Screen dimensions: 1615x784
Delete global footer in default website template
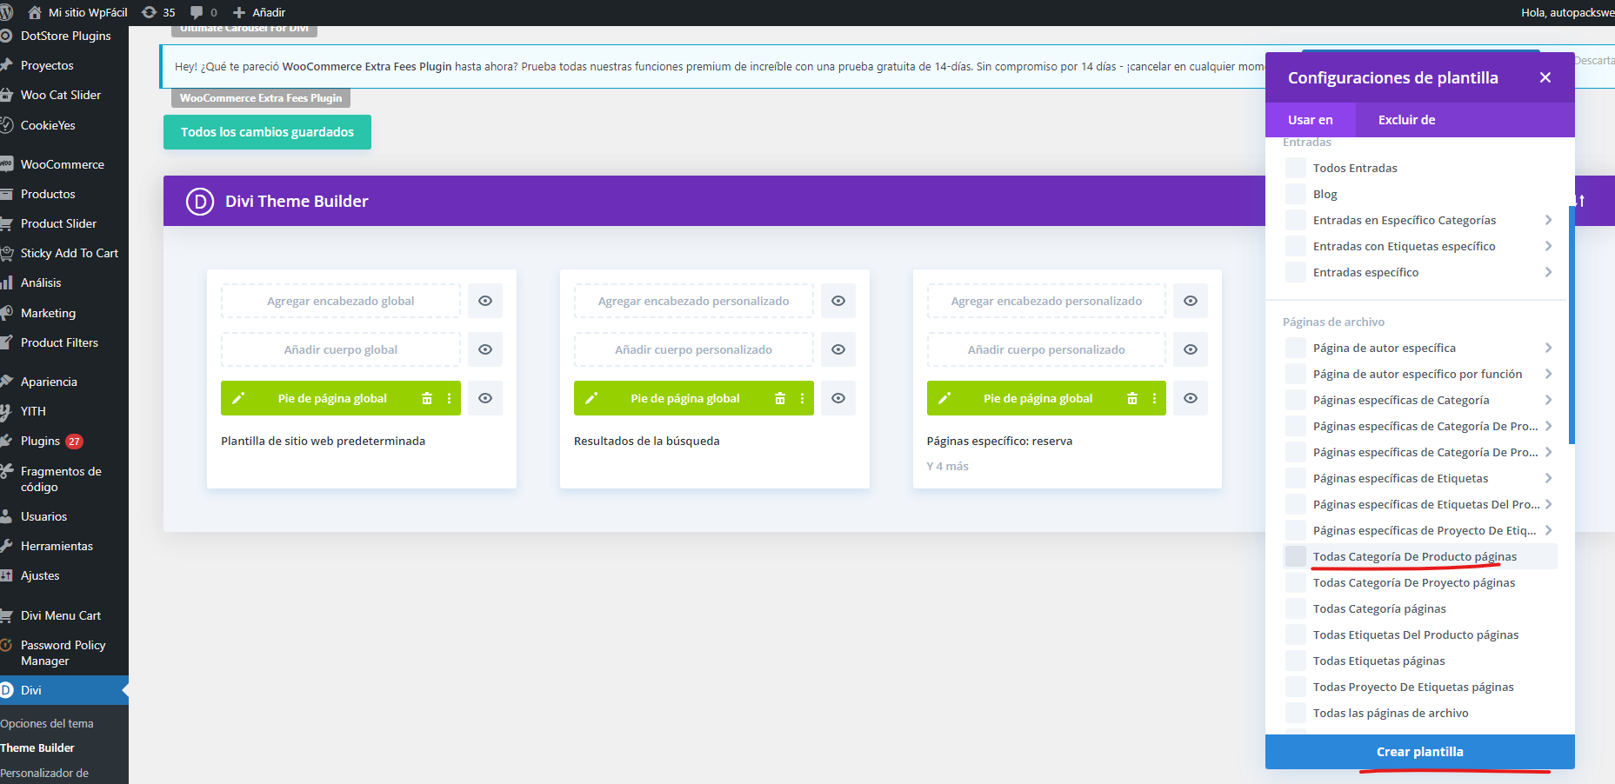tap(427, 398)
